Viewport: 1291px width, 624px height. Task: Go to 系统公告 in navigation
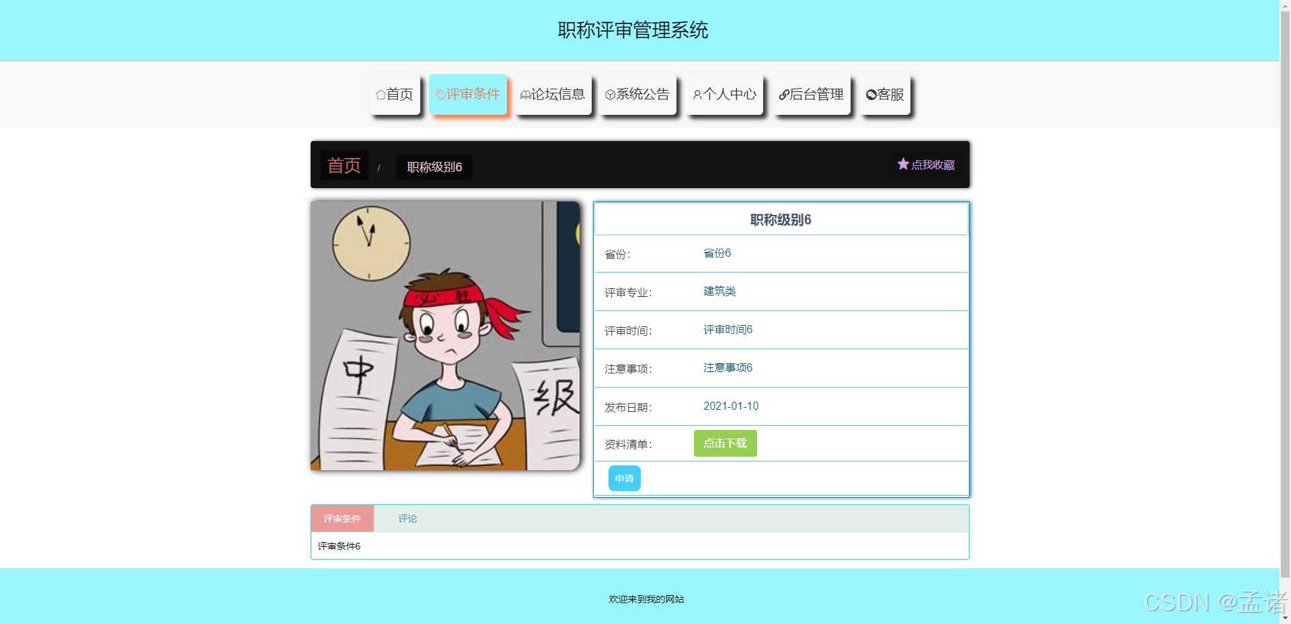point(637,94)
